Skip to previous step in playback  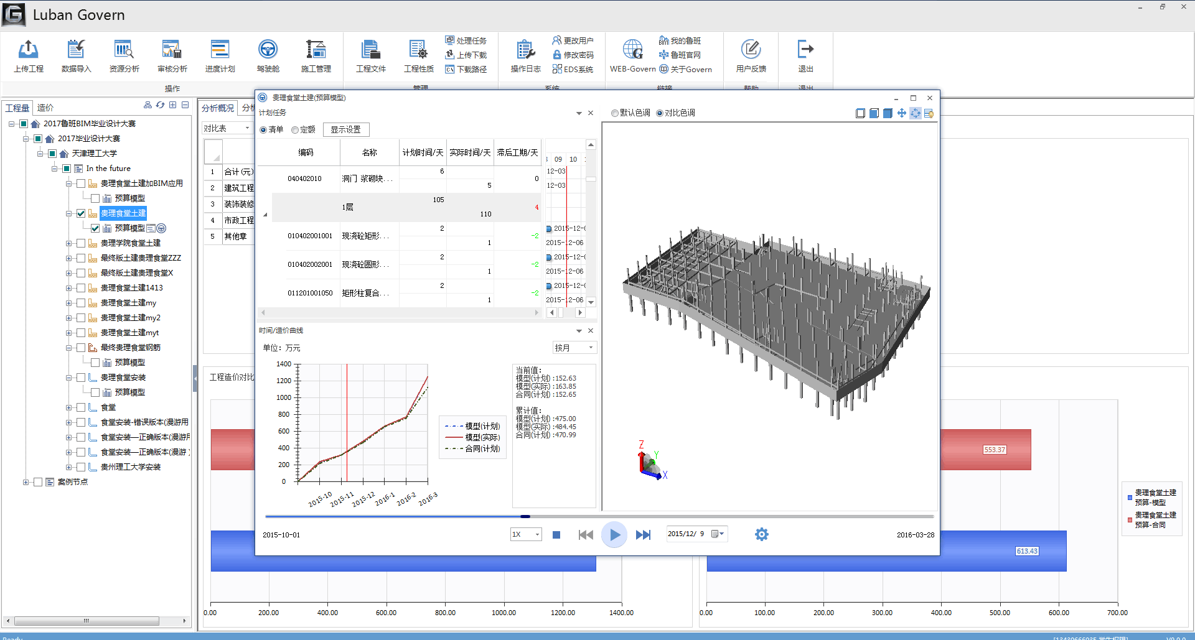(x=586, y=534)
